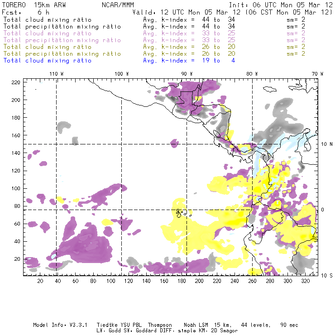The image size is (335, 335).
Task: Select the "44 levels," footer text
Action: [x=256, y=325]
